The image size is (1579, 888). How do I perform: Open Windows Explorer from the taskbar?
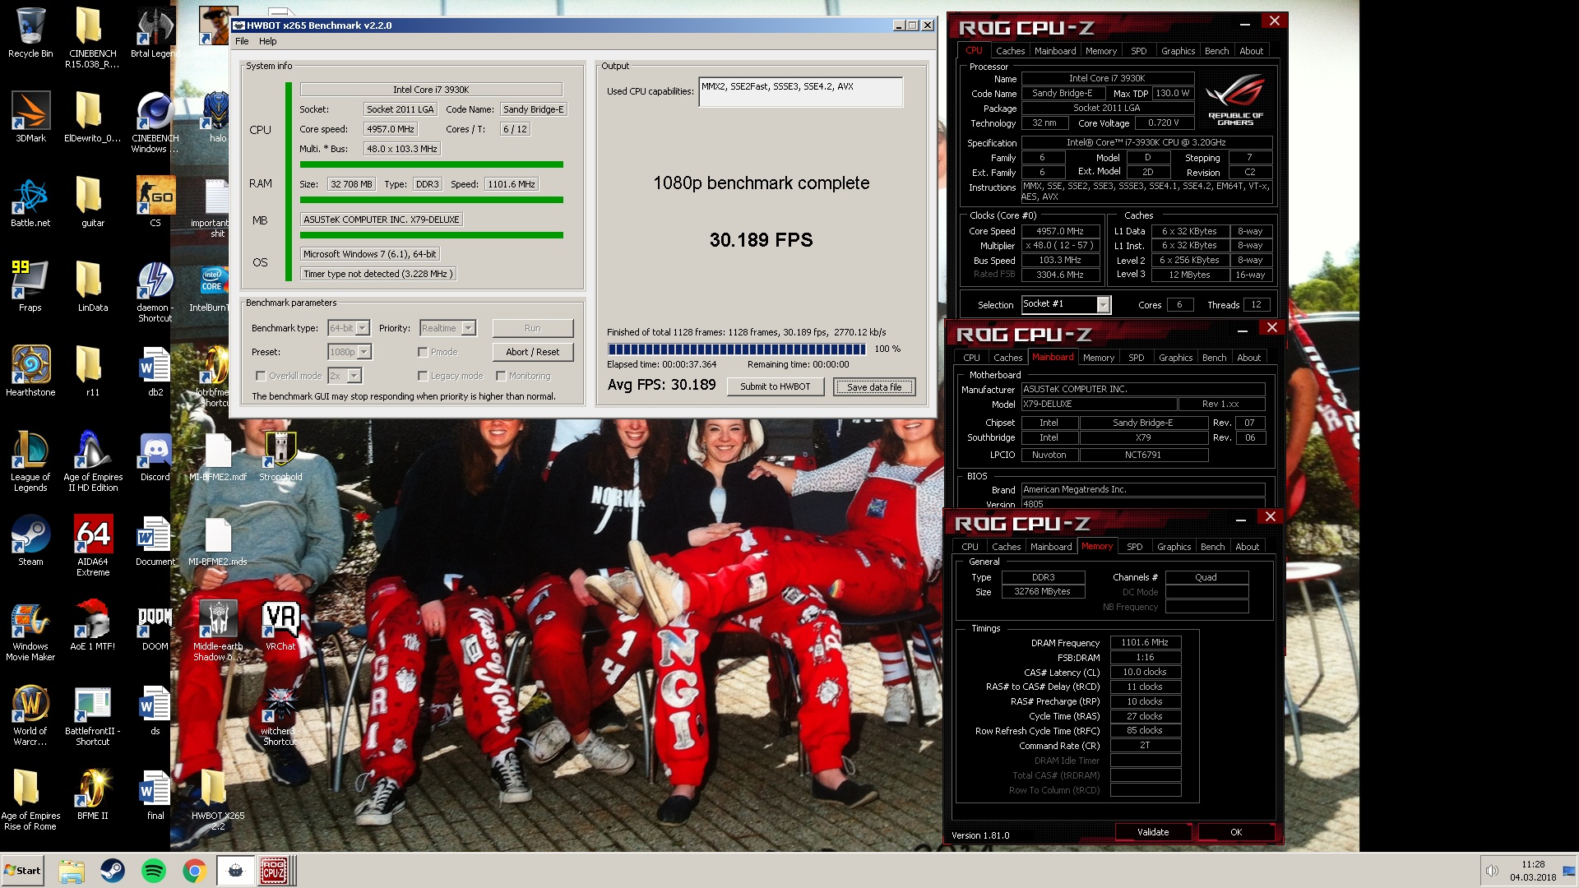point(72,870)
